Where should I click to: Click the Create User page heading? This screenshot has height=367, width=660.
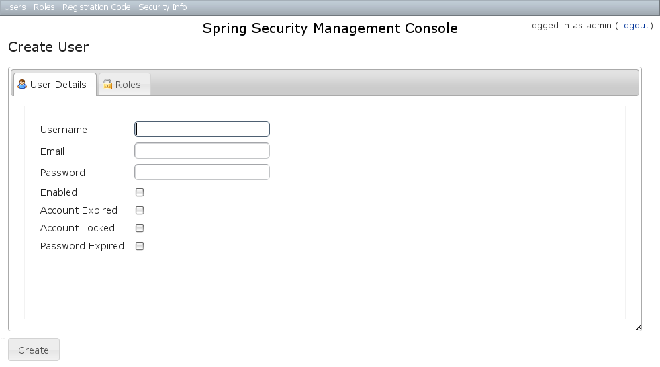48,47
